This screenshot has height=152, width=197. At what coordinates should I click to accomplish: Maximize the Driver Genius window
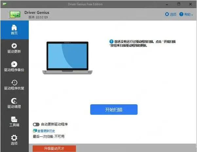[x=179, y=4]
